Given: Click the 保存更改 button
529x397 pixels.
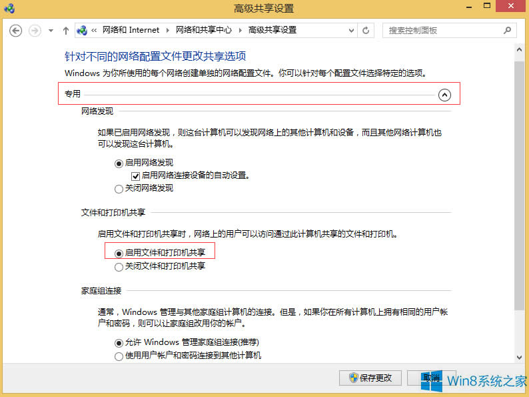Looking at the screenshot, I should click(x=370, y=378).
